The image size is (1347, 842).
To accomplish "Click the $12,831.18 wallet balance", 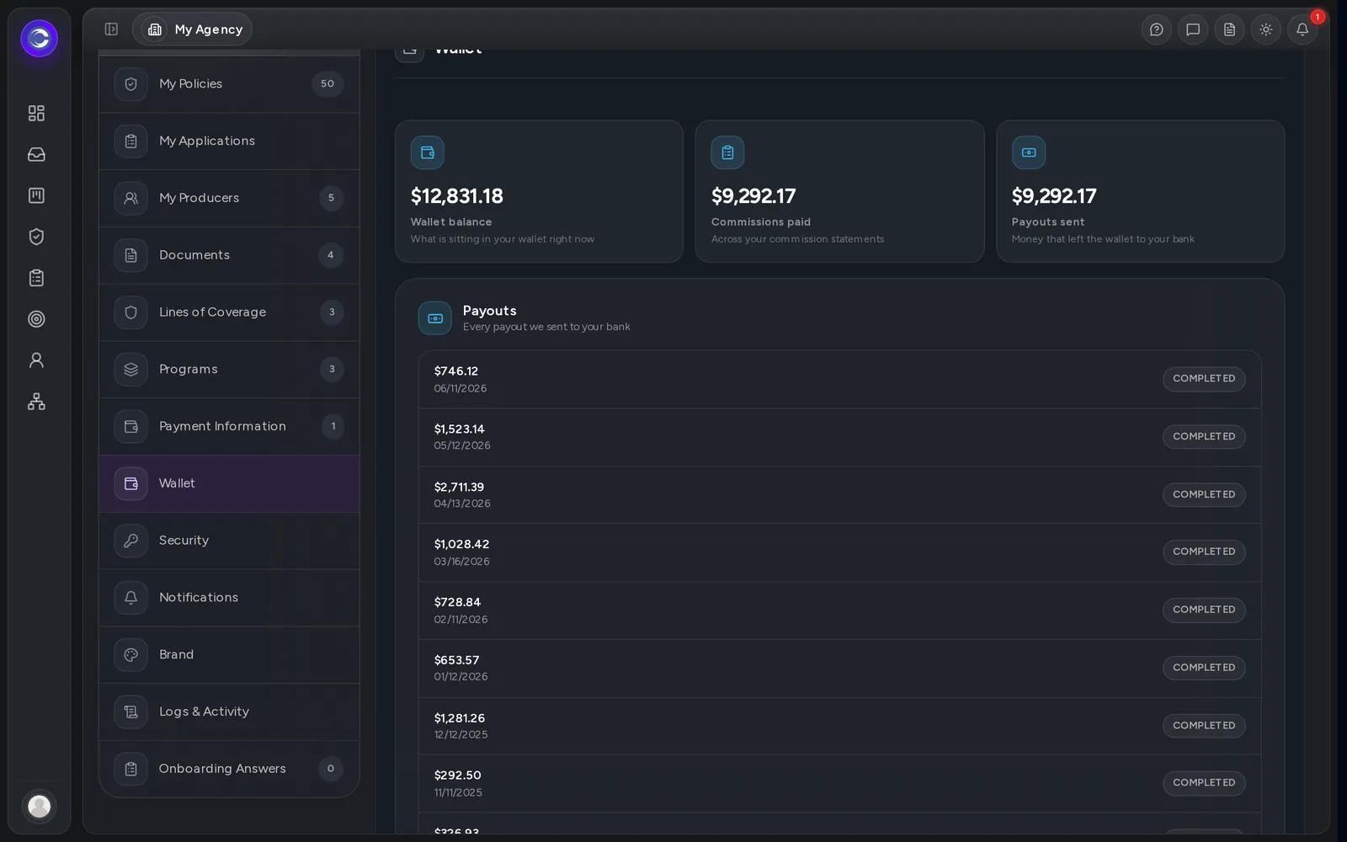I will pos(457,196).
